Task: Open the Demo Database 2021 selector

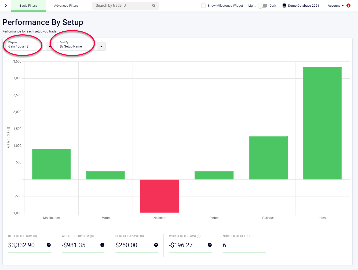Action: [x=303, y=5]
